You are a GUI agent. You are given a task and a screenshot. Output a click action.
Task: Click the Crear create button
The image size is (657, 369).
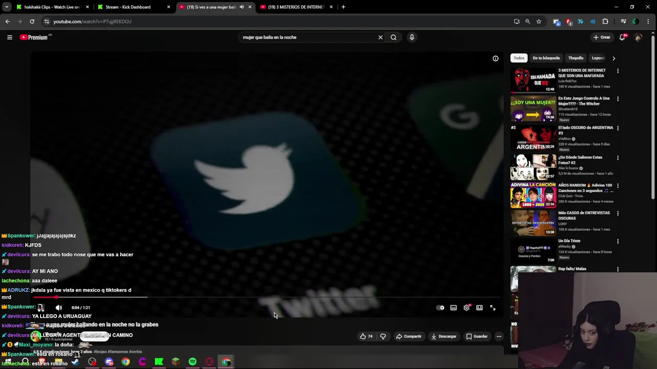click(x=602, y=37)
